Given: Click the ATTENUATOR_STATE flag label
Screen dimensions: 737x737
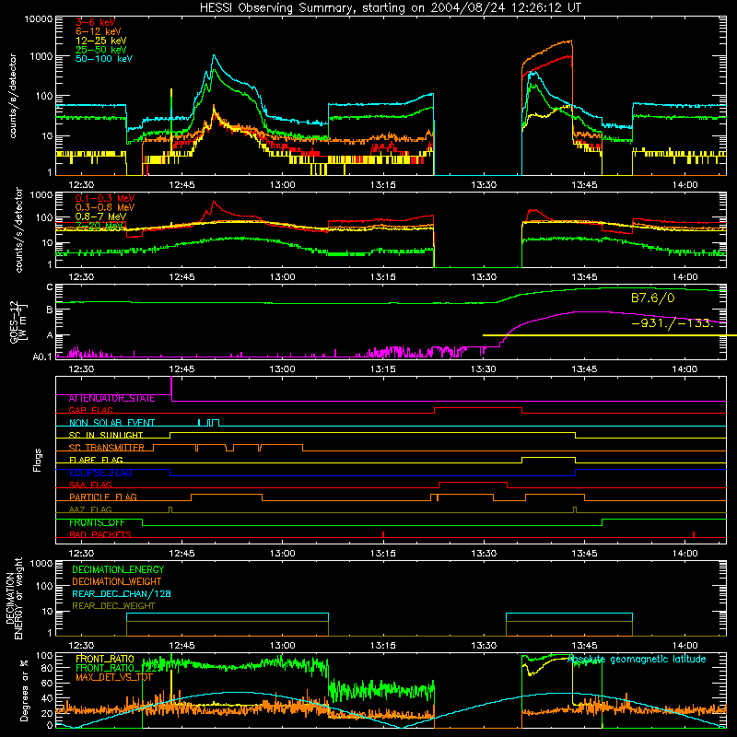Looking at the screenshot, I should (111, 398).
